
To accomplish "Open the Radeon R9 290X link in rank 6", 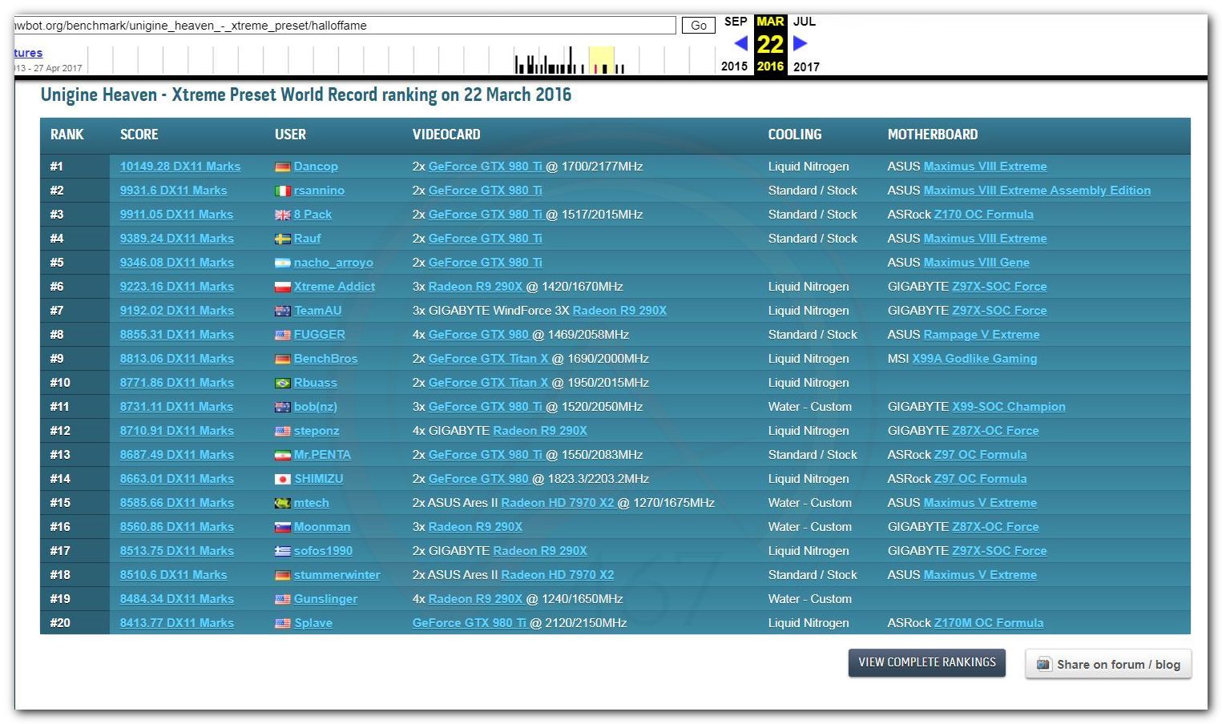I will [475, 287].
